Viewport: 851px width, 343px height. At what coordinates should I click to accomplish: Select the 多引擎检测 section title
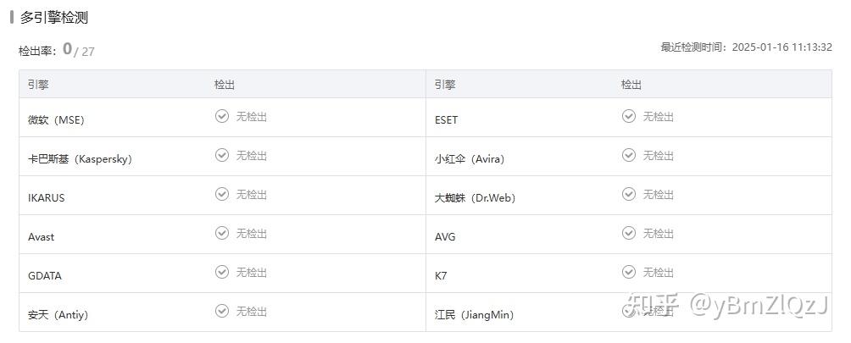tap(54, 18)
